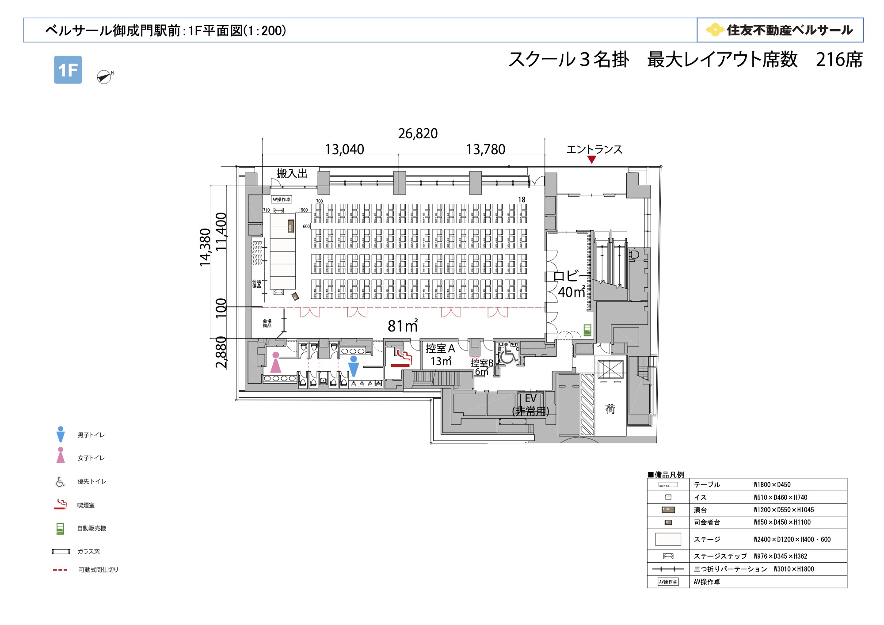Image resolution: width=884 pixels, height=625 pixels.
Task: Click the folding partition symbol in equipment legend
Action: pyautogui.click(x=668, y=569)
